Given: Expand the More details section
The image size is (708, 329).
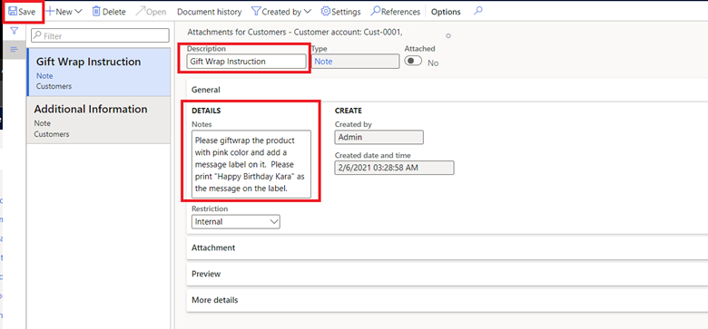Looking at the screenshot, I should click(x=447, y=300).
